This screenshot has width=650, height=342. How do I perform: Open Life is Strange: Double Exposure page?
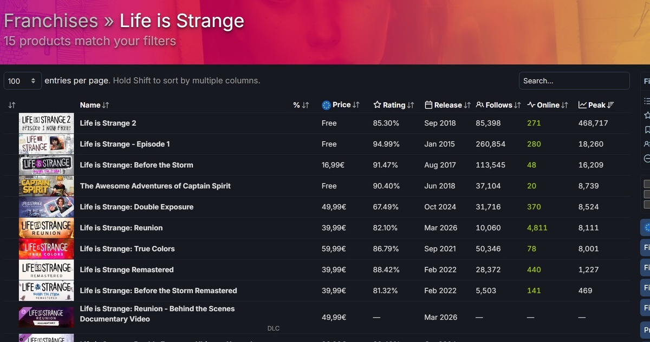(x=136, y=207)
